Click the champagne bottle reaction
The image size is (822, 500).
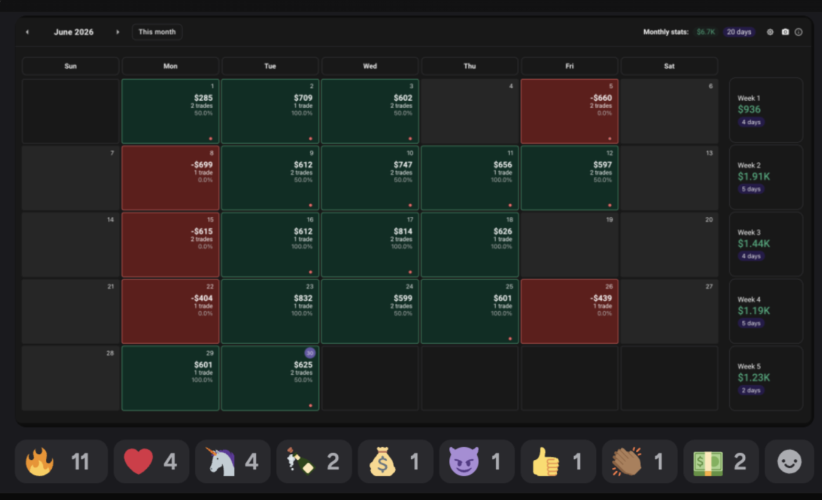[314, 462]
